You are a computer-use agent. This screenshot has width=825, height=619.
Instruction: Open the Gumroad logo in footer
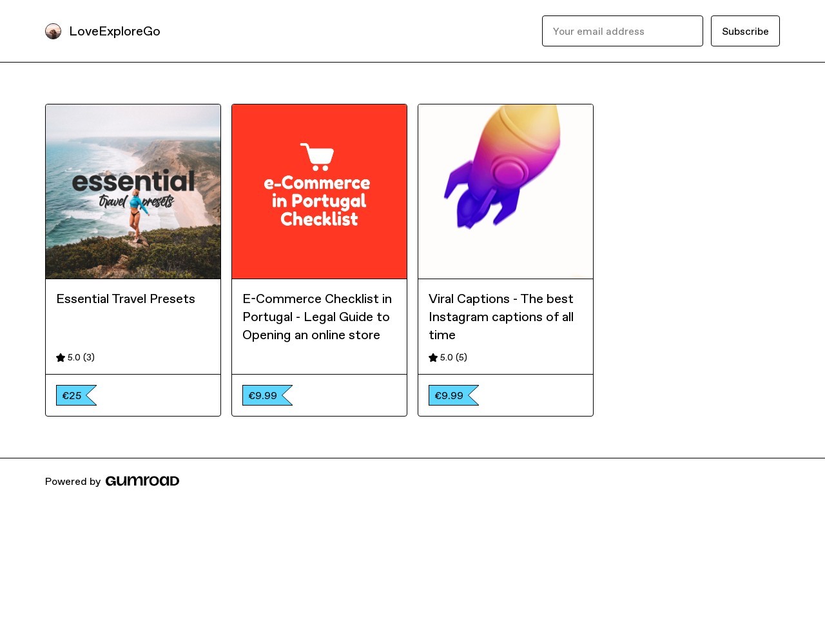tap(142, 481)
